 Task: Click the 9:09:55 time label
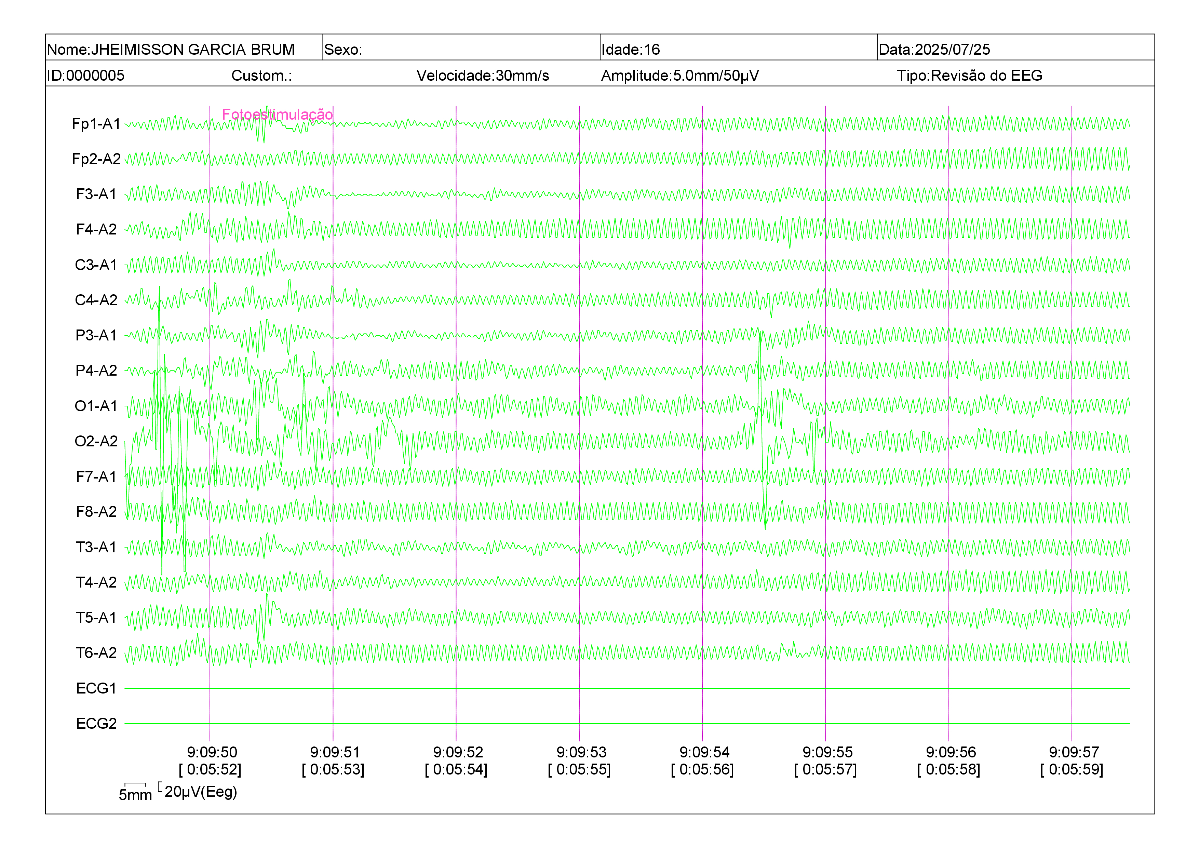coord(828,752)
